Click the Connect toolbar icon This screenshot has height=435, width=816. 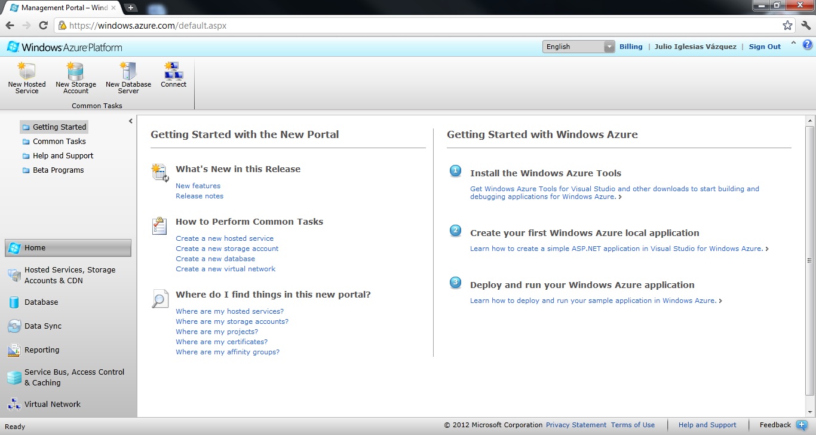click(x=173, y=71)
